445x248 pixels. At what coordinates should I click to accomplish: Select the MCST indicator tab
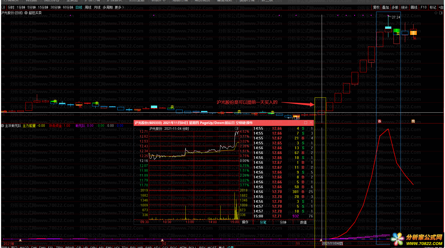point(212,247)
